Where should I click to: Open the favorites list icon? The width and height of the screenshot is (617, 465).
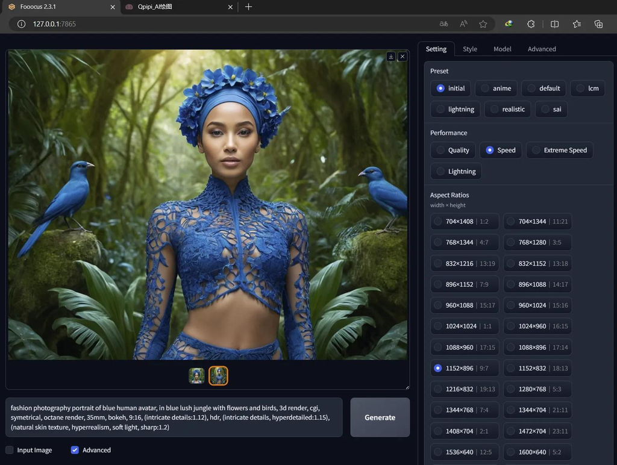coord(577,24)
